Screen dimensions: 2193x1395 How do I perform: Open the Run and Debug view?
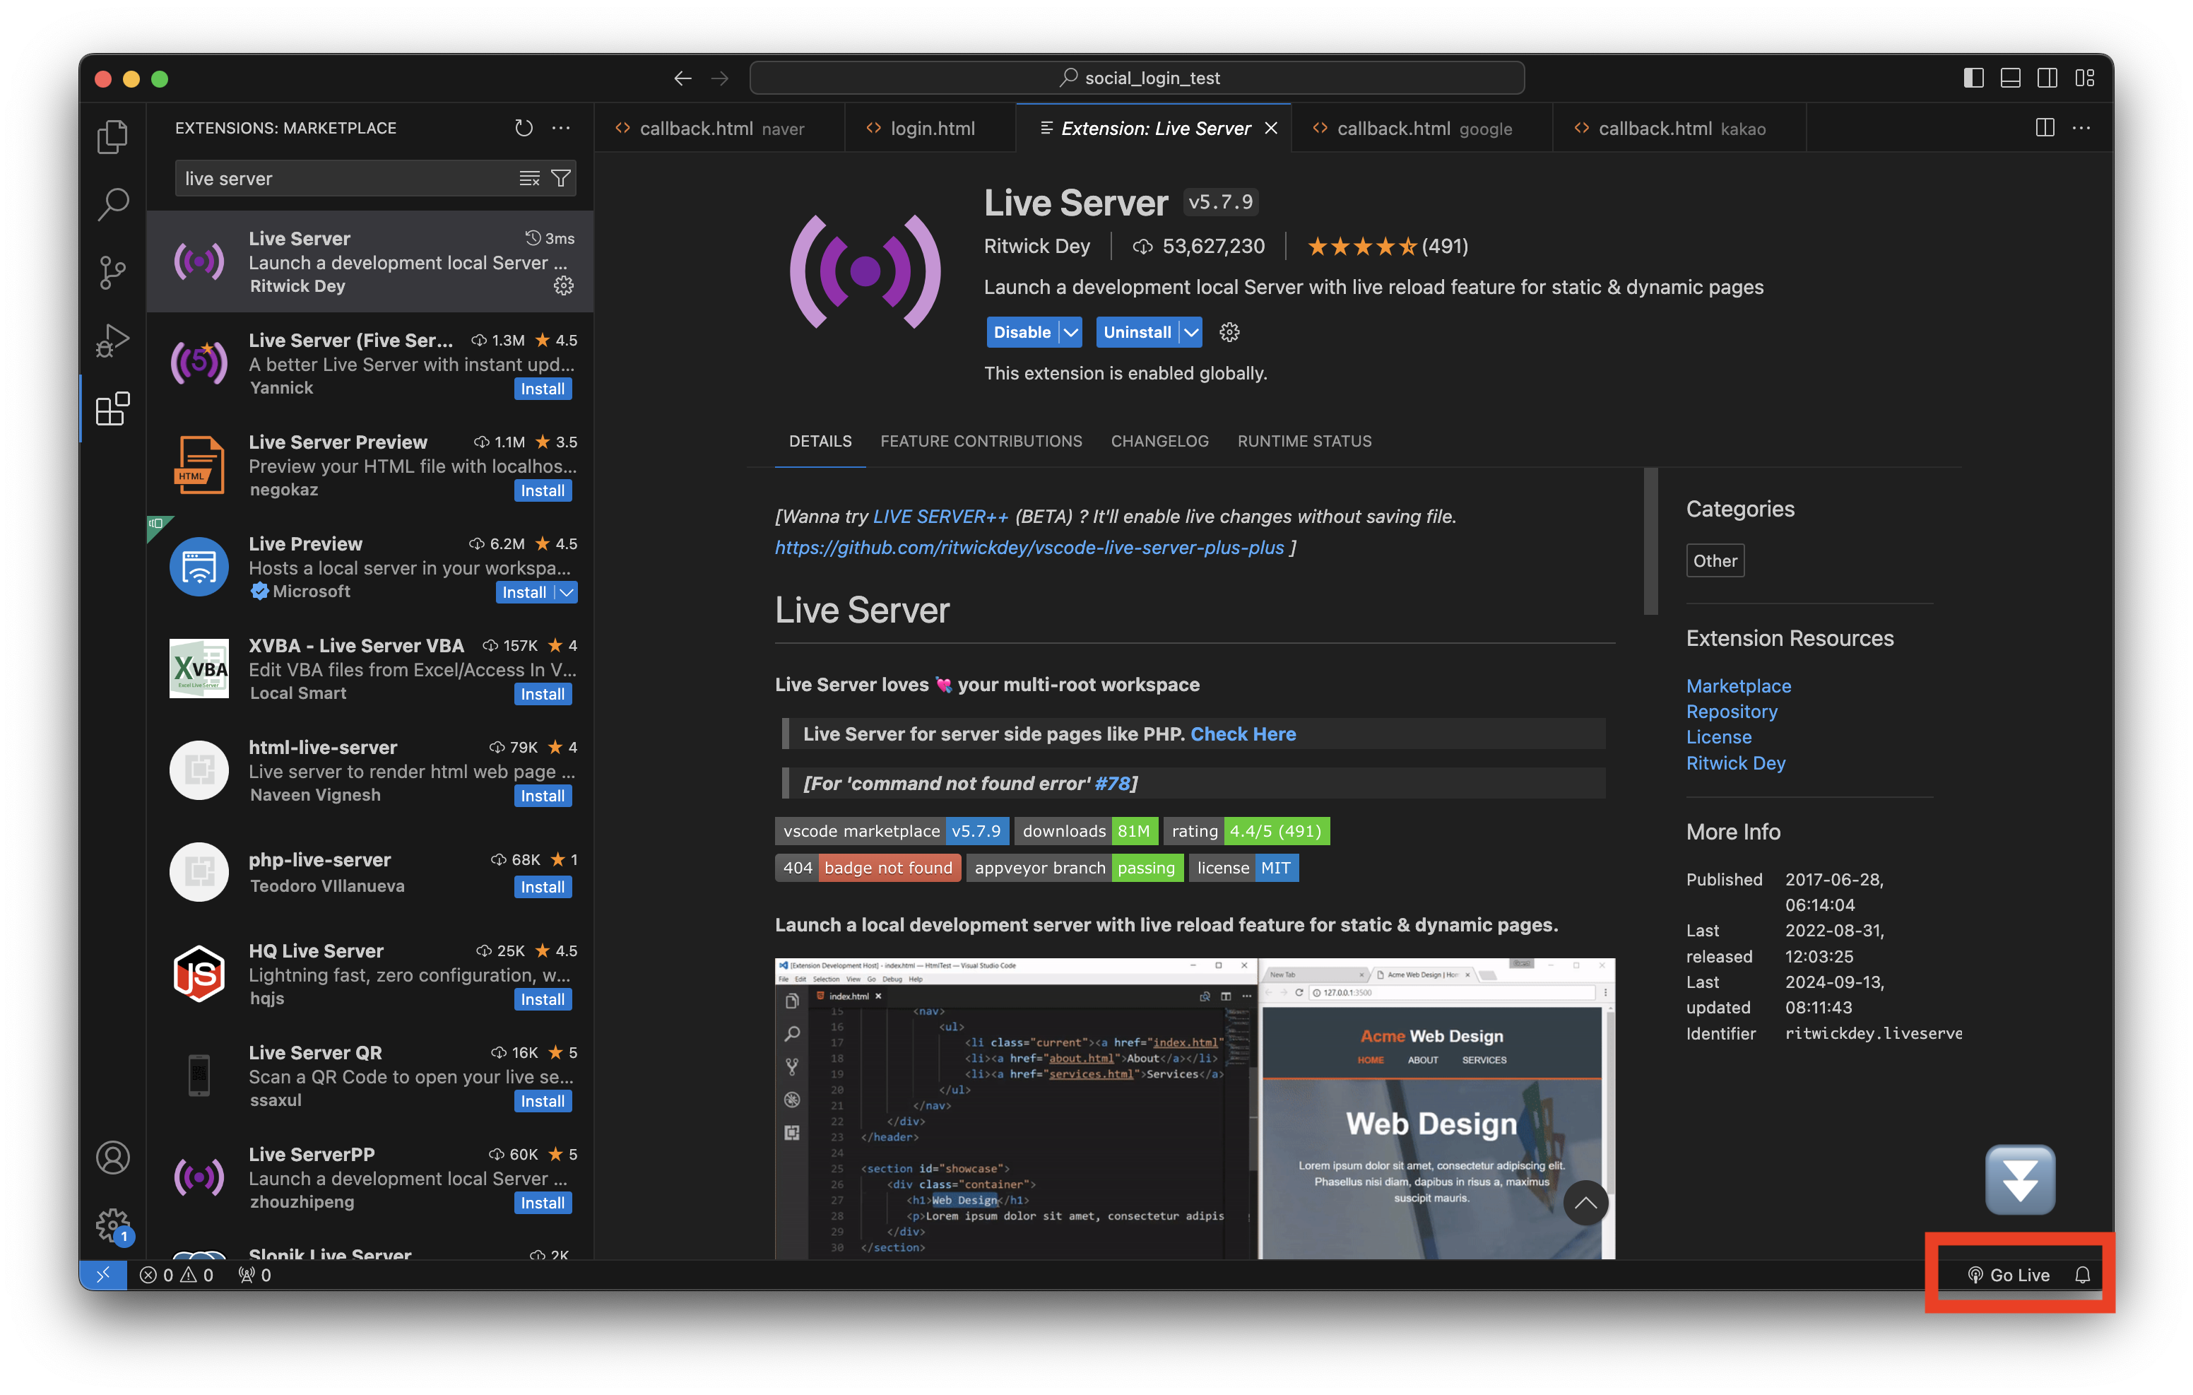click(x=112, y=340)
